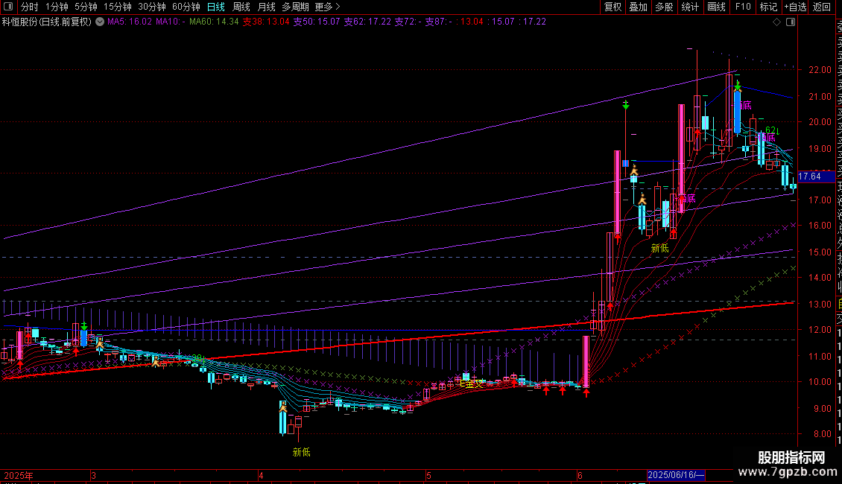842x484 pixels.
Task: Click the 19.00 price axis label
Action: (x=820, y=149)
